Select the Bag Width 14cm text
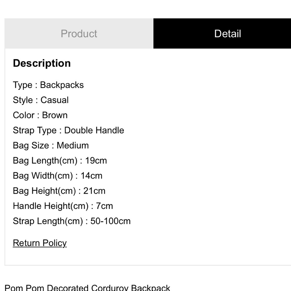Screen dimensions: 291x291 click(57, 176)
